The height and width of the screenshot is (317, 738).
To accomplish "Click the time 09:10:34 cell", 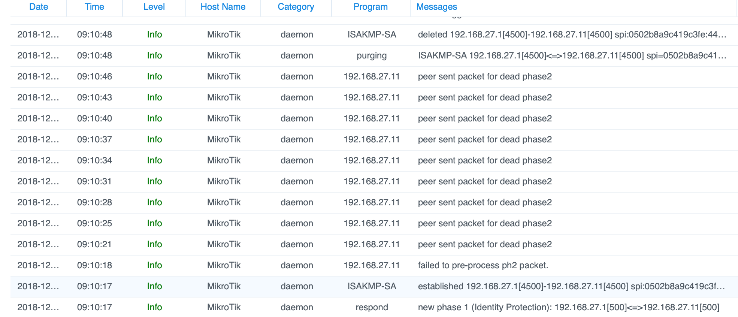I will (94, 160).
